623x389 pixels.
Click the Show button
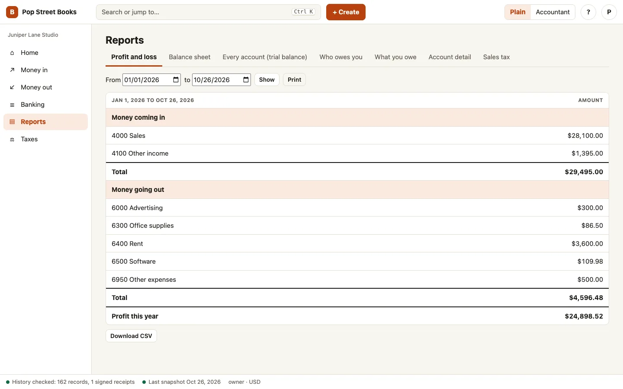(267, 80)
